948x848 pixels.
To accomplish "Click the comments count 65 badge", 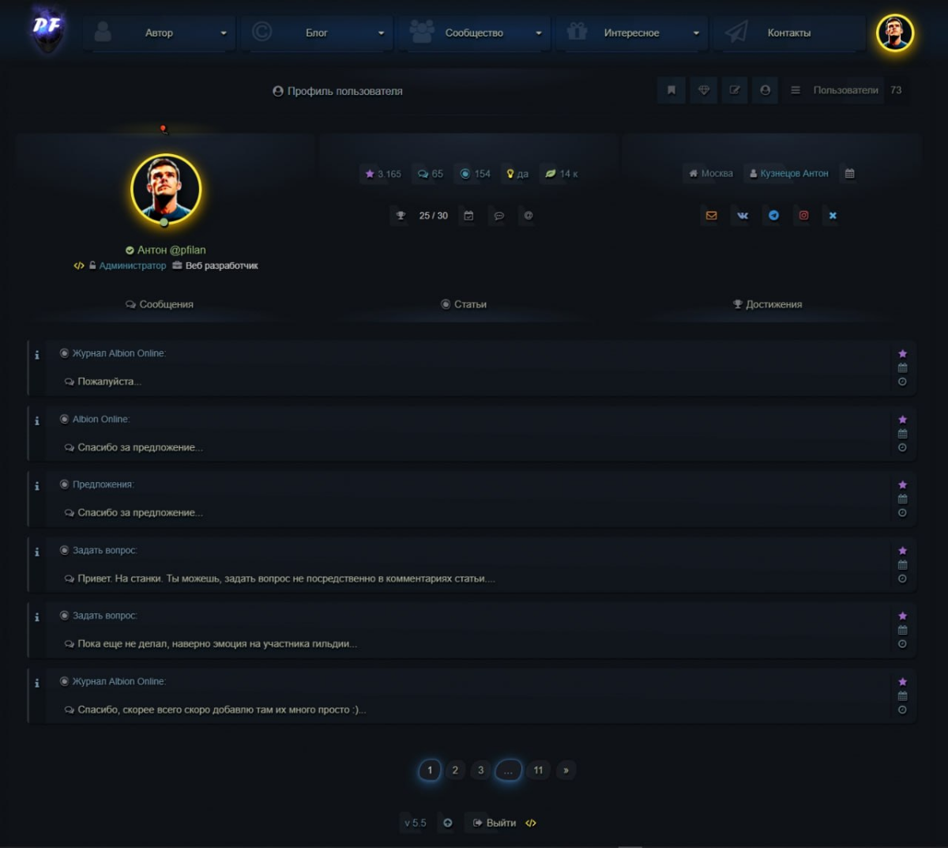I will pyautogui.click(x=431, y=174).
